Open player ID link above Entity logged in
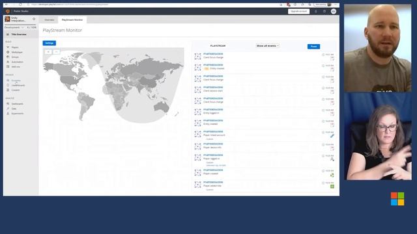Viewport: 417px width, 234px height. click(213, 110)
